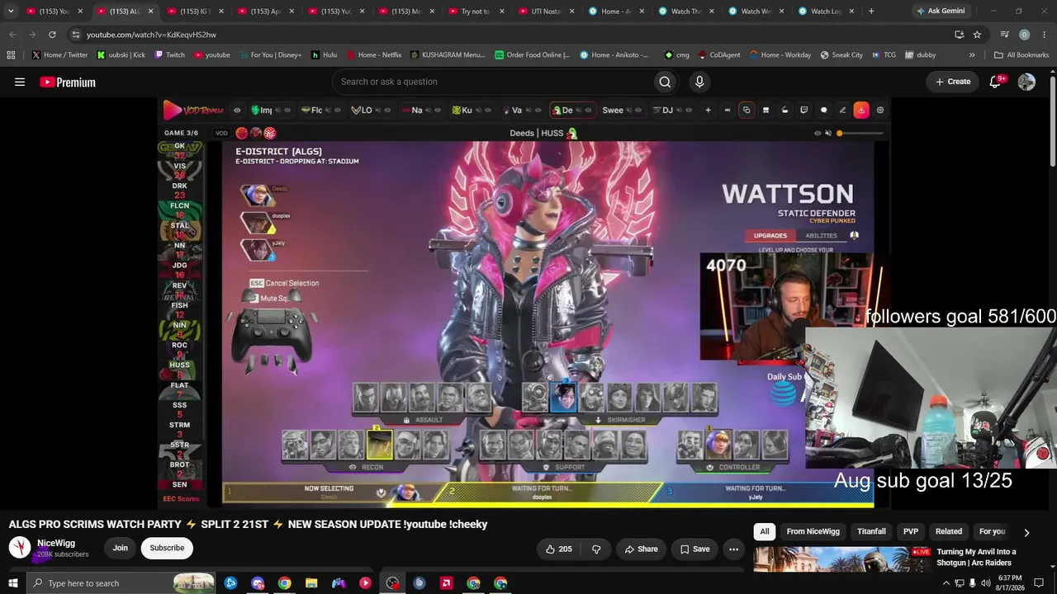
Task: Click the install app icon in address bar
Action: click(x=959, y=35)
